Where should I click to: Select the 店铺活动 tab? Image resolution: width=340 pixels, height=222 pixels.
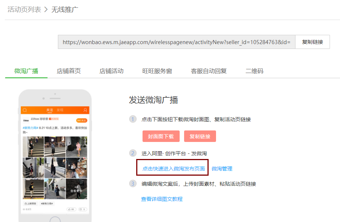click(x=111, y=71)
